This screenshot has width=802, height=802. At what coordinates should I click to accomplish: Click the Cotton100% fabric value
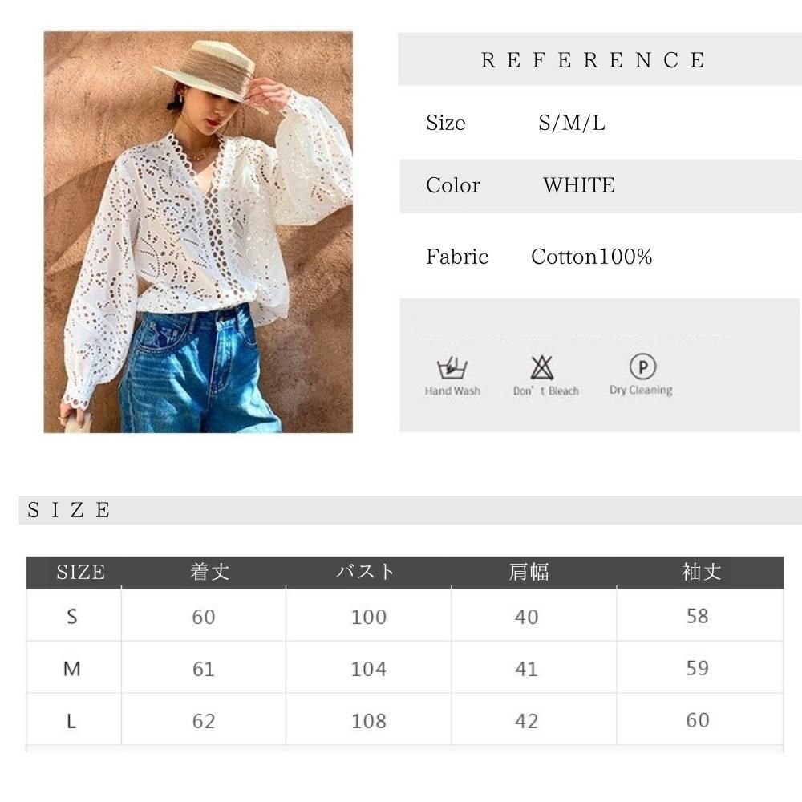(591, 257)
